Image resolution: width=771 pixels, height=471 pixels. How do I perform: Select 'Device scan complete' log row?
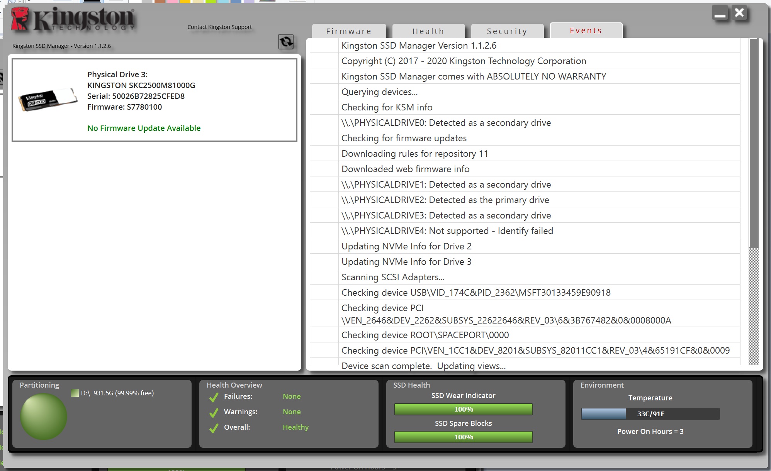[x=525, y=365]
